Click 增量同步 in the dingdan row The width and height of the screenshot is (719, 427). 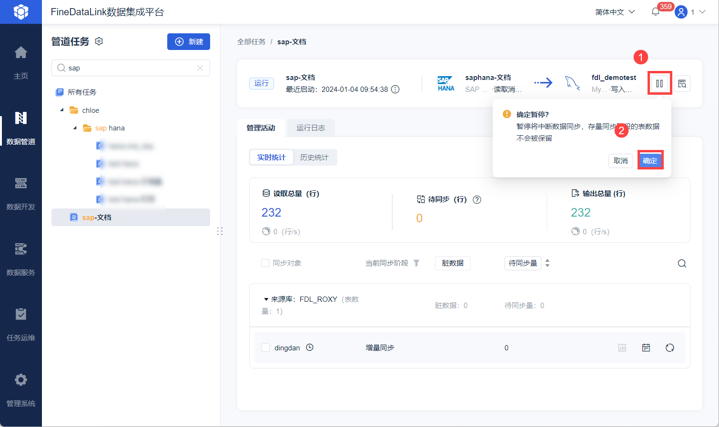[x=380, y=348]
